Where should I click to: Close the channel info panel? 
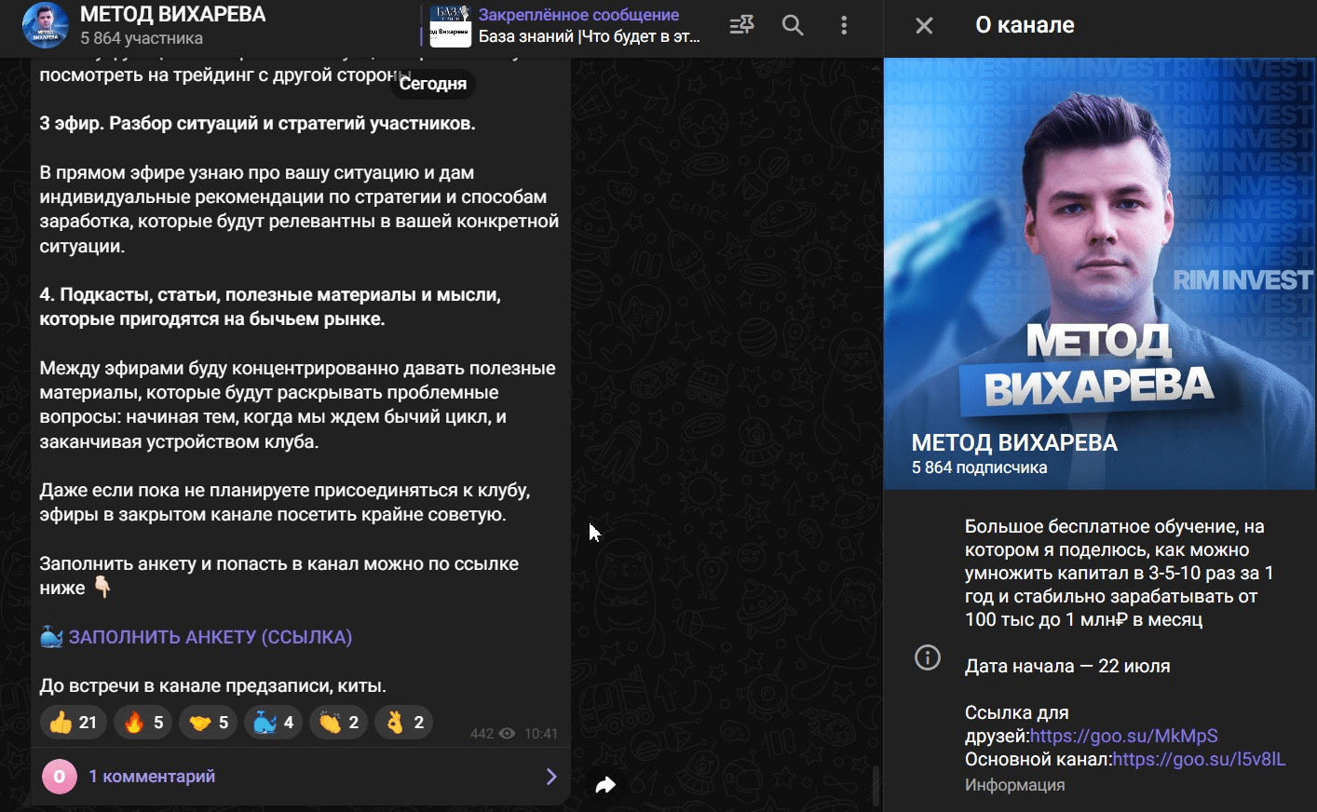click(924, 25)
